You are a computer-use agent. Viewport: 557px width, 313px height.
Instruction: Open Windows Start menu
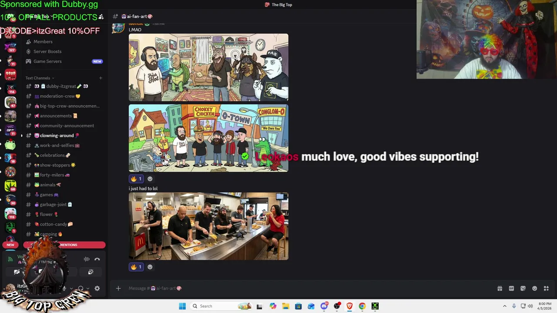pyautogui.click(x=182, y=306)
